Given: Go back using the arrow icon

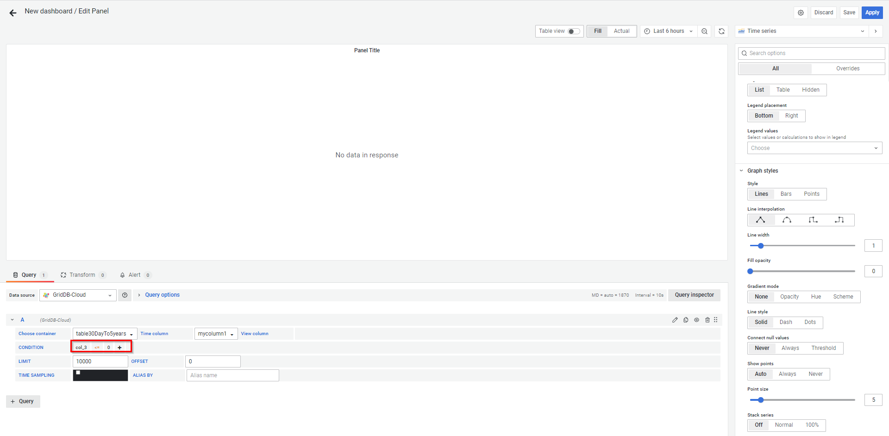Looking at the screenshot, I should point(13,13).
